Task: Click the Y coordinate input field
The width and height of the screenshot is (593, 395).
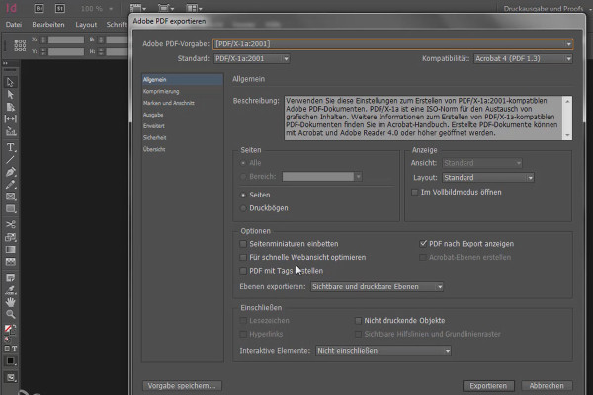Action: point(66,51)
